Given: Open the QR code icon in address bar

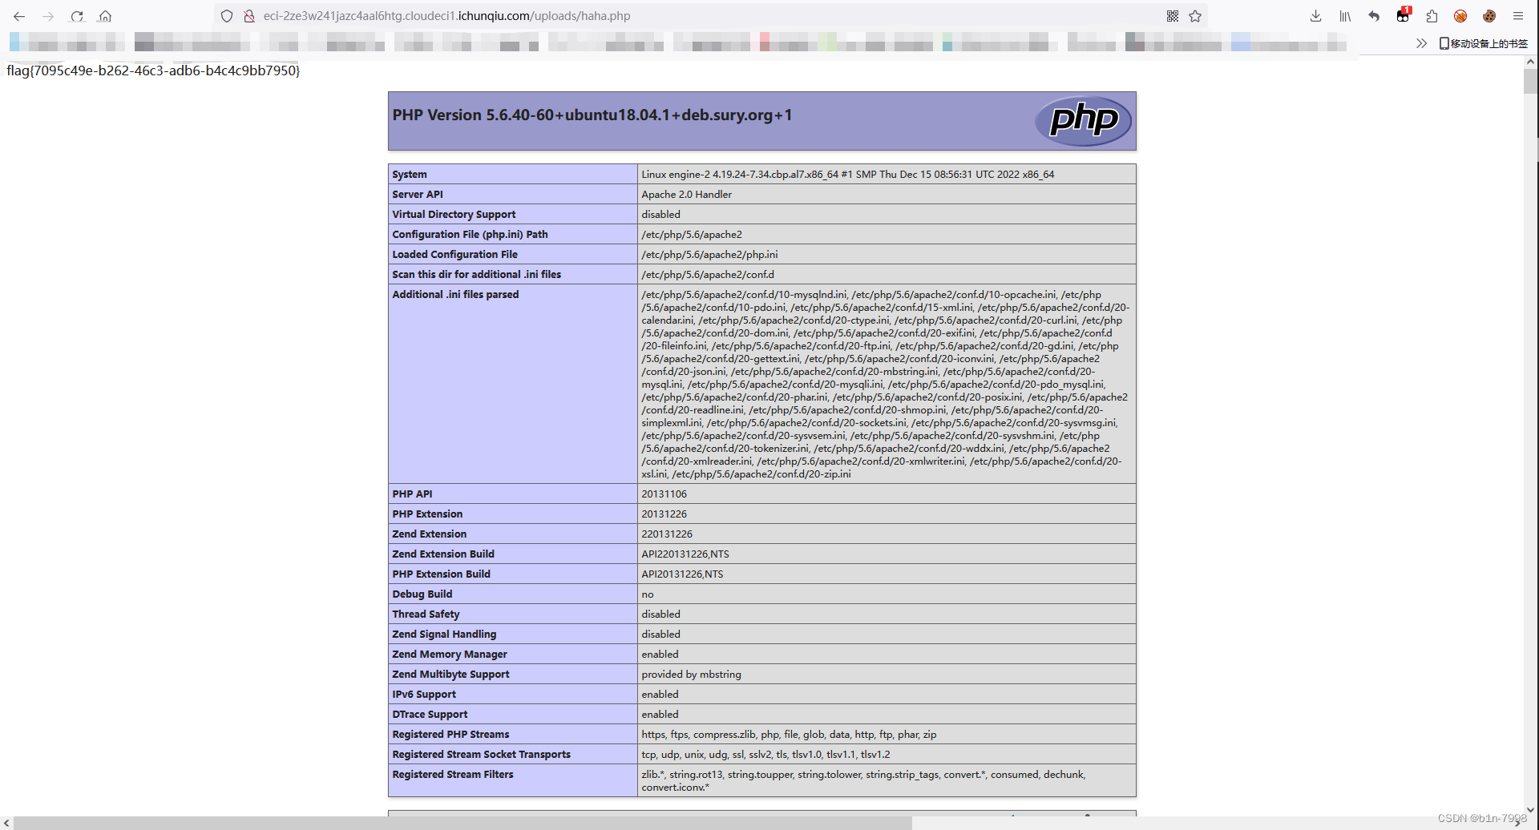Looking at the screenshot, I should [x=1173, y=16].
